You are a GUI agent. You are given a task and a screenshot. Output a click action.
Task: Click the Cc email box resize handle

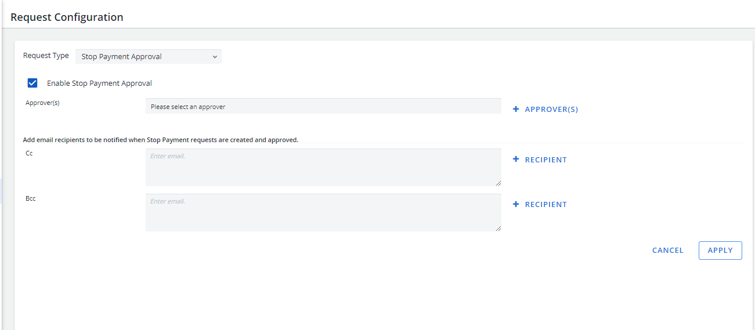pyautogui.click(x=498, y=183)
